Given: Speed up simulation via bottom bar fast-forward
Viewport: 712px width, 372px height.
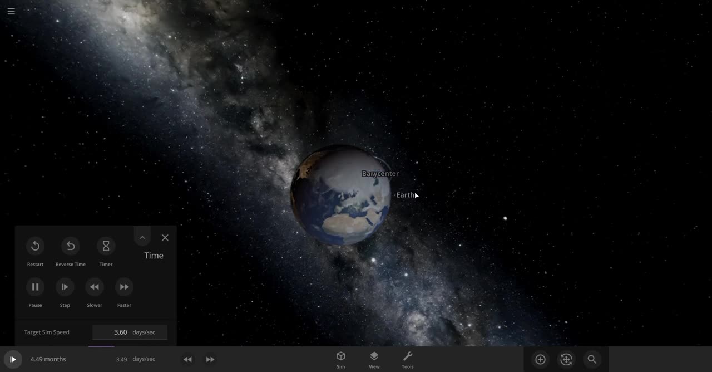Looking at the screenshot, I should pyautogui.click(x=210, y=359).
